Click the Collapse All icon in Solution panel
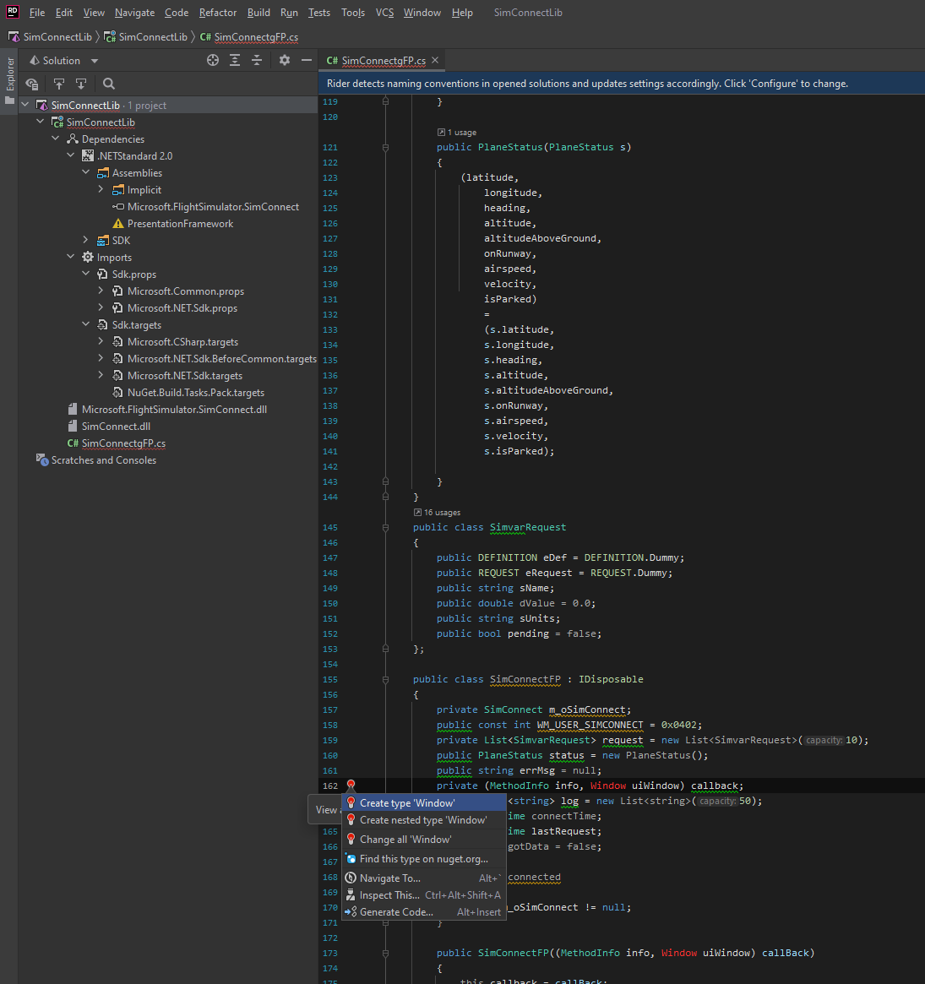The width and height of the screenshot is (925, 984). click(x=257, y=60)
